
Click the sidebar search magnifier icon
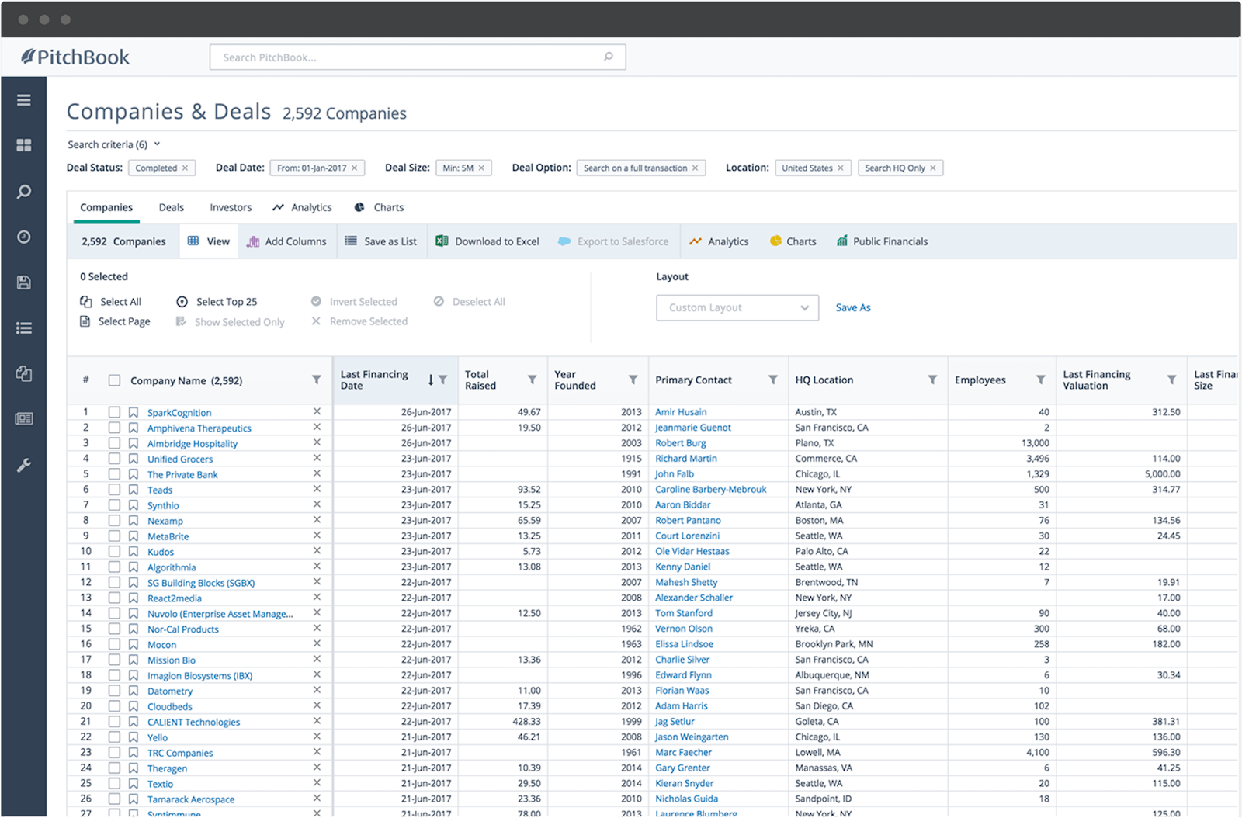(x=24, y=191)
